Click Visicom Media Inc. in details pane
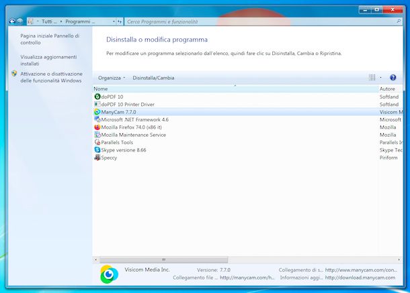The width and height of the screenshot is (410, 293). 147,270
